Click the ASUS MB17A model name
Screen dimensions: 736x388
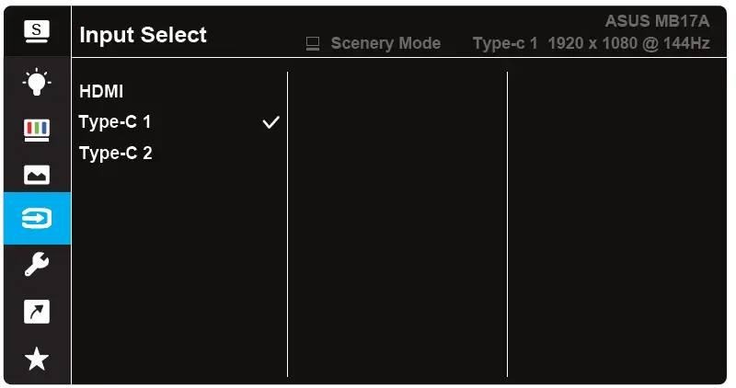pos(657,20)
